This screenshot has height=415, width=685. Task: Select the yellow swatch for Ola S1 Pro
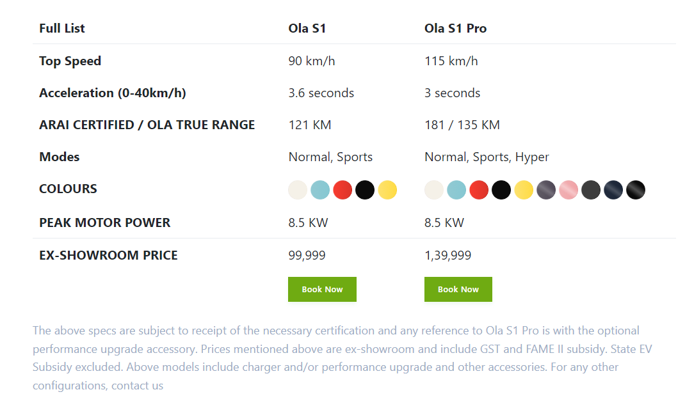(x=524, y=190)
